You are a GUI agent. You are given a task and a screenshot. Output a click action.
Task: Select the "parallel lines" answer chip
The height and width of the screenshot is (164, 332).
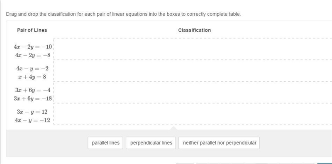pyautogui.click(x=105, y=143)
